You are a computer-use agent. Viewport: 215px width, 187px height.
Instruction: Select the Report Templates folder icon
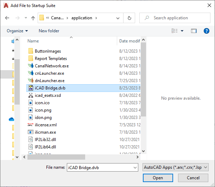click(31, 59)
